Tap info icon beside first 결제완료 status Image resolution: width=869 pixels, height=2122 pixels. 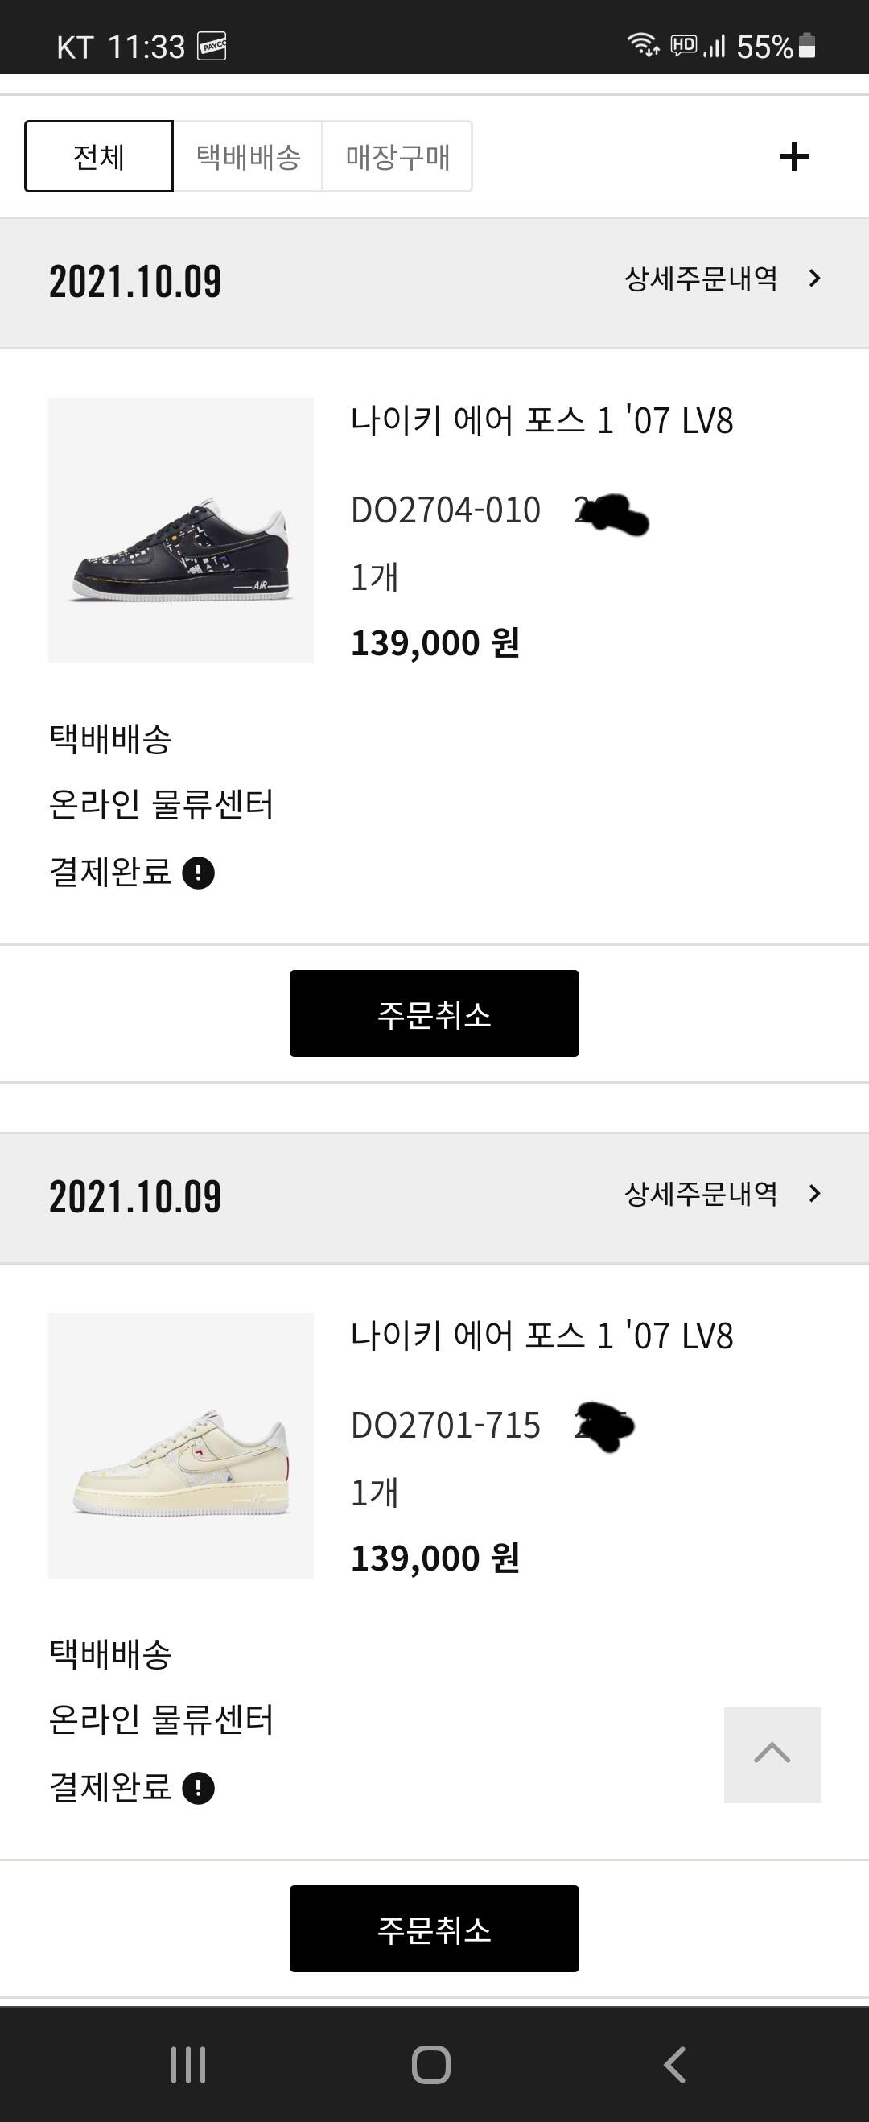(199, 873)
